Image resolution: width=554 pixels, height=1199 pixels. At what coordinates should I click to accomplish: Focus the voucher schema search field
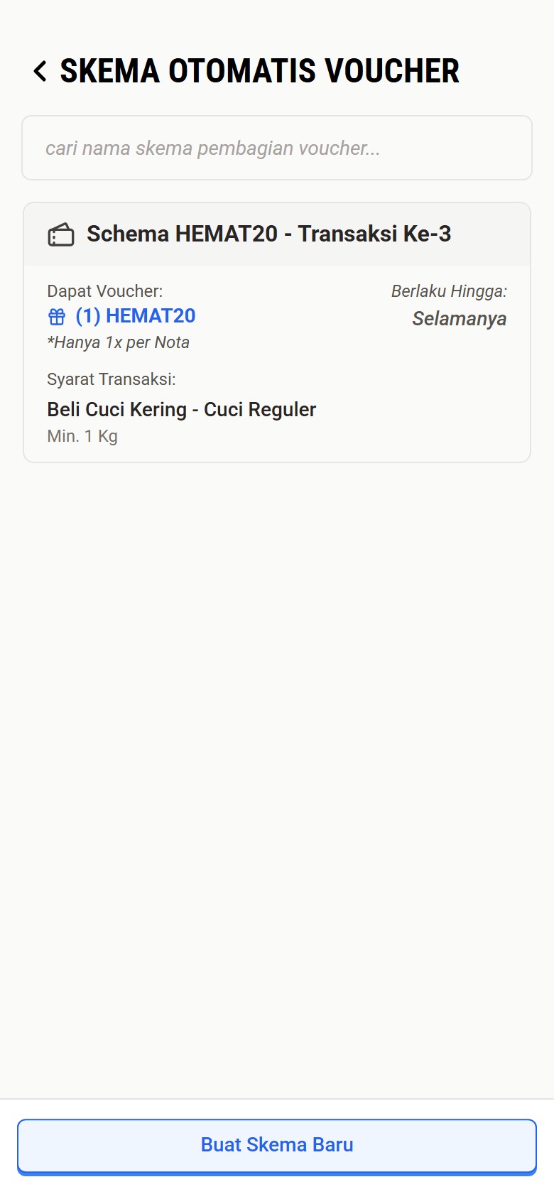(x=277, y=148)
